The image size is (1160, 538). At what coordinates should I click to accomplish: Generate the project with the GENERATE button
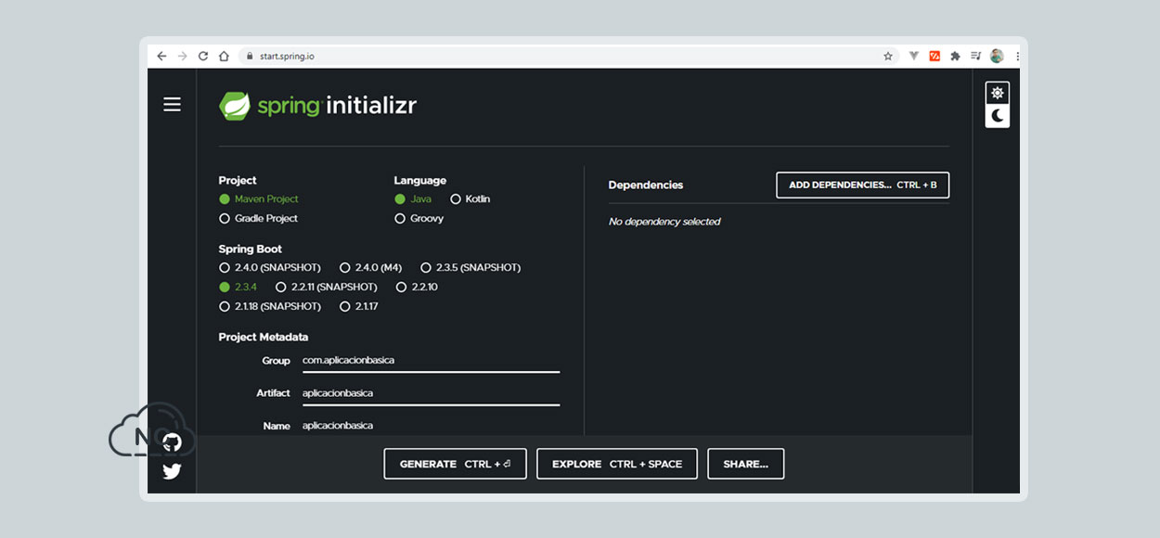(x=456, y=464)
